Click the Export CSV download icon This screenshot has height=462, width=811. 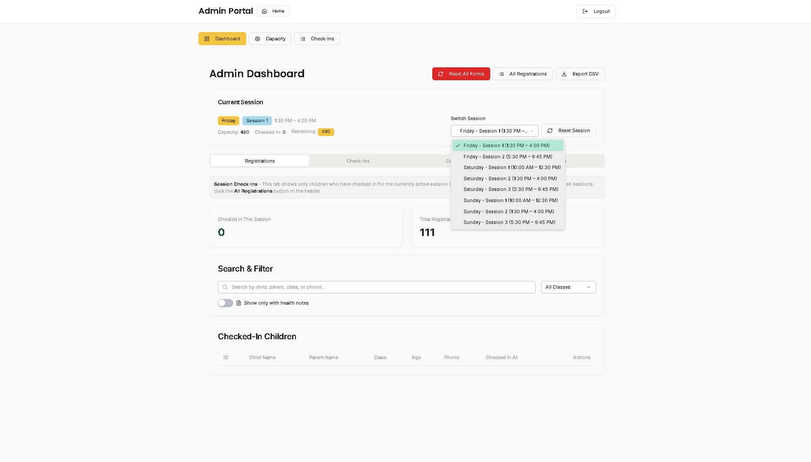pos(564,74)
